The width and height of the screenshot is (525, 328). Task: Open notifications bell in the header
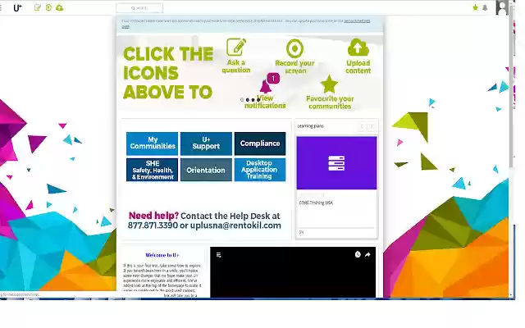coord(485,7)
